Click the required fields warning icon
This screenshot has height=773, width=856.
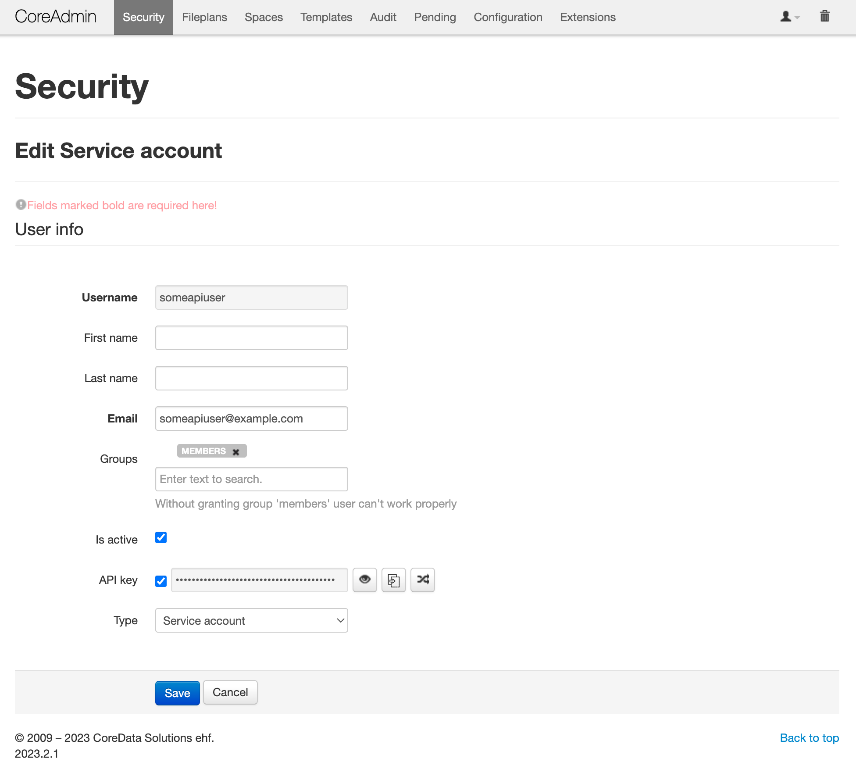[21, 204]
